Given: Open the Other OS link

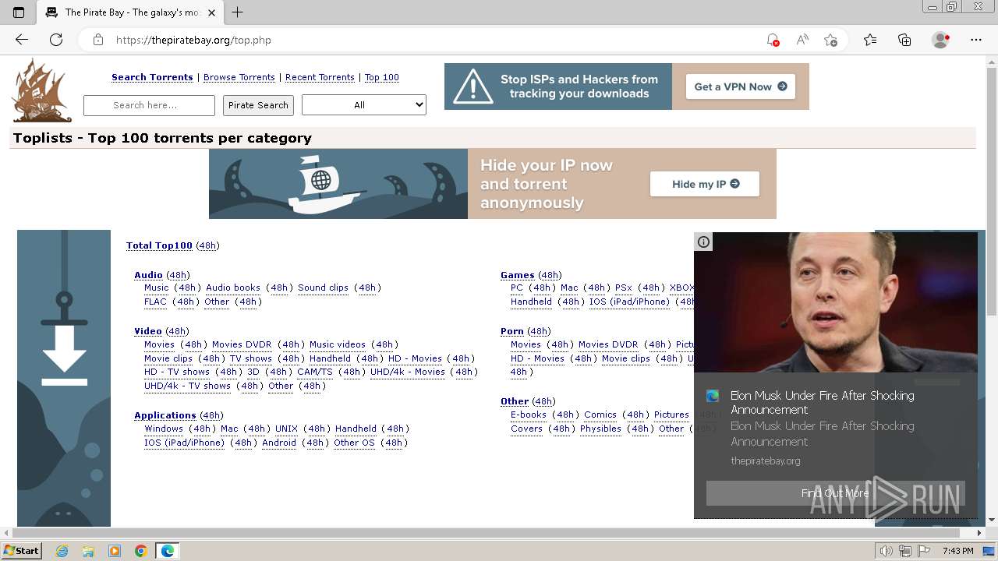Looking at the screenshot, I should click(x=354, y=443).
